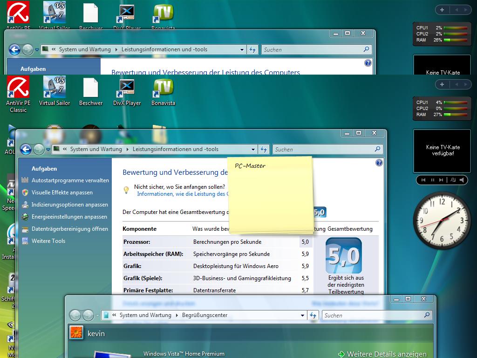Click 'Berechnungen pro Sekunde' description
Viewport: 477px width, 358px height.
click(227, 242)
